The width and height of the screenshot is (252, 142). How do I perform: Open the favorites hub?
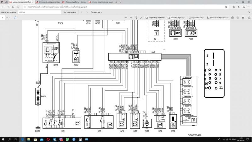(234, 7)
